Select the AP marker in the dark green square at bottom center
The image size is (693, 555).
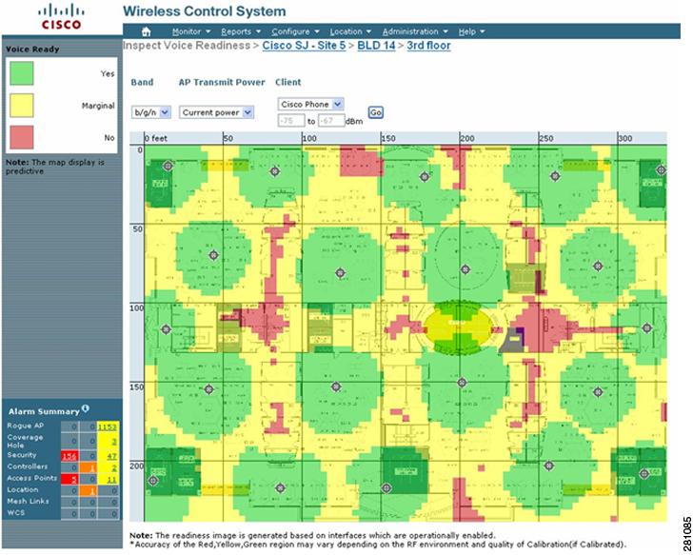pyautogui.click(x=386, y=487)
